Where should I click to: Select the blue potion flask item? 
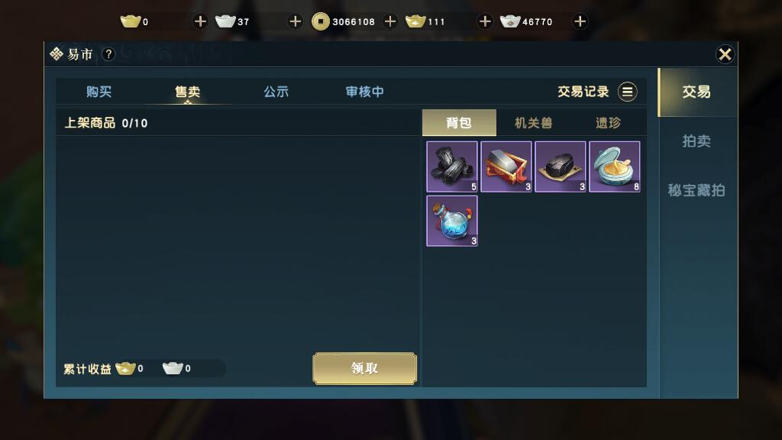coord(452,221)
